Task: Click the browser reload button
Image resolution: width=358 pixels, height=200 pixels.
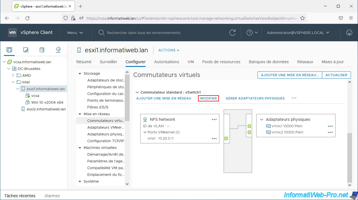Action: coord(27,18)
